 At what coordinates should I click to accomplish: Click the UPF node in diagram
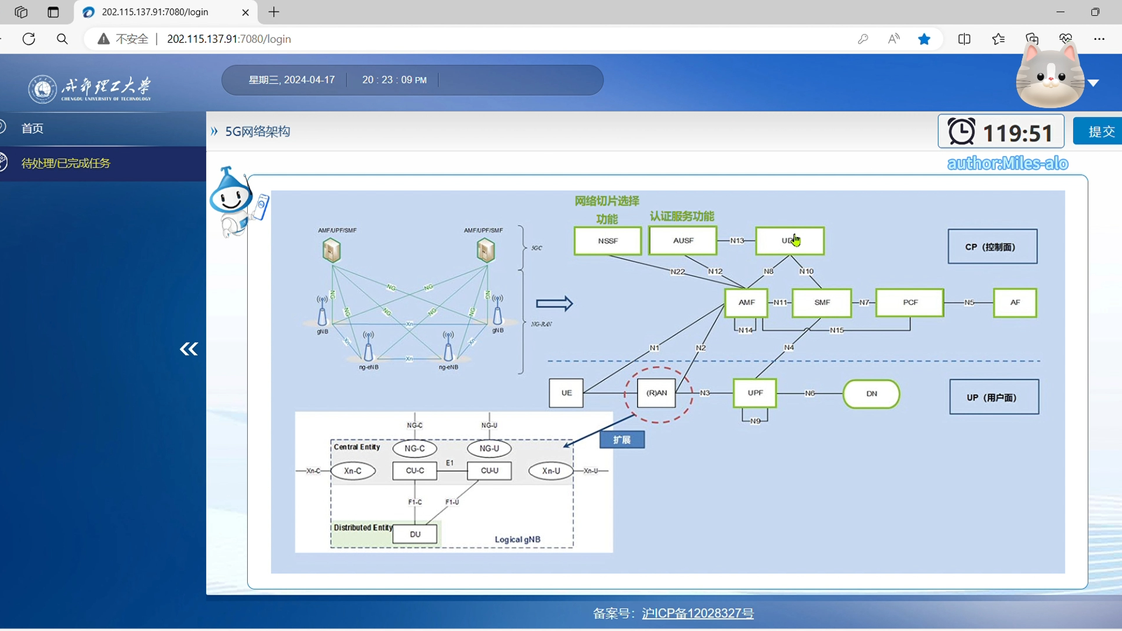point(755,393)
